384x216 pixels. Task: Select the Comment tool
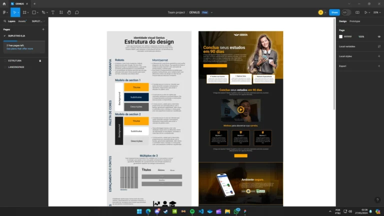tap(77, 12)
